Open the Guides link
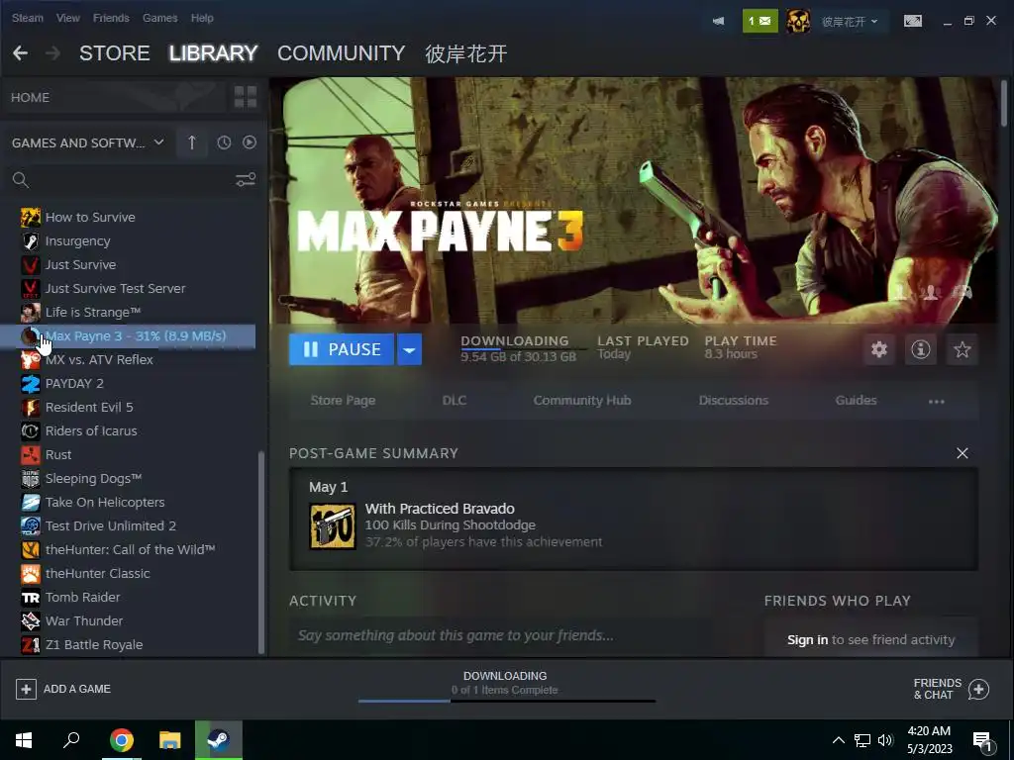Viewport: 1014px width, 760px height. pyautogui.click(x=856, y=401)
